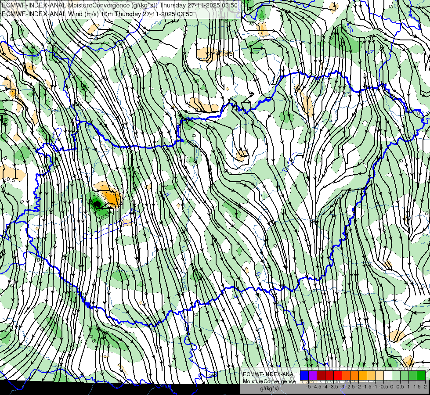Click the g/(kg*s) units label in legend
This screenshot has width=430, height=395.
[x=269, y=389]
